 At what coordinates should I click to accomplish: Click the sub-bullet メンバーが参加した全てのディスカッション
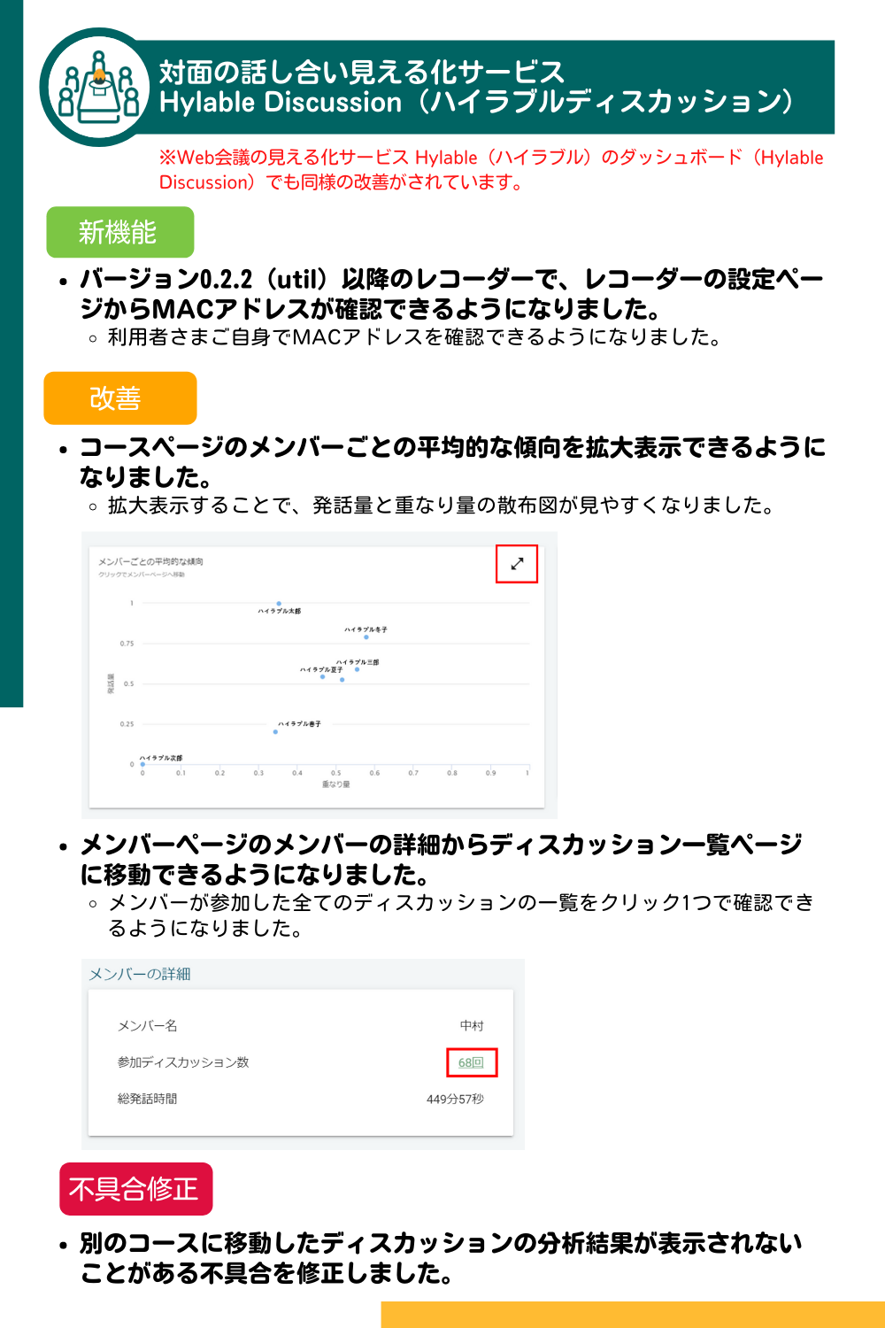[461, 915]
